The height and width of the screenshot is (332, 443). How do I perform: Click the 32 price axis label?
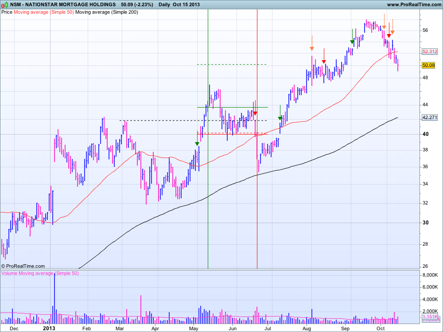pos(425,203)
